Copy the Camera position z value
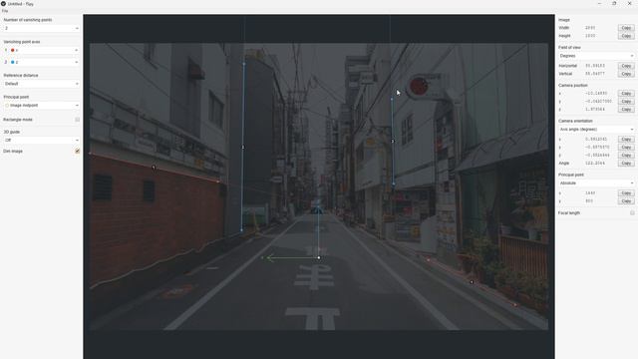Screen dimensions: 638x359 626,109
